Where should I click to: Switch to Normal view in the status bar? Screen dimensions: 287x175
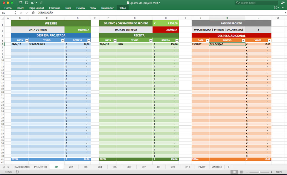pyautogui.click(x=234, y=172)
